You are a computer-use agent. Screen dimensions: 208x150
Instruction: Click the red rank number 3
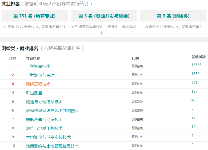coord(13,84)
